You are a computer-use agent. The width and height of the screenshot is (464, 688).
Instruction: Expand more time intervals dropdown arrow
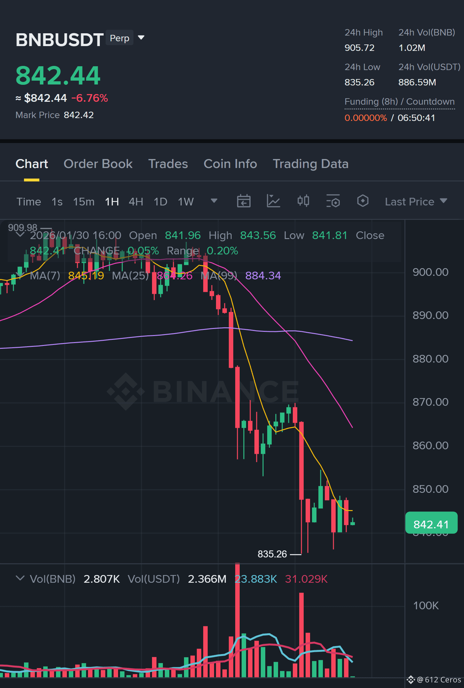(x=214, y=201)
